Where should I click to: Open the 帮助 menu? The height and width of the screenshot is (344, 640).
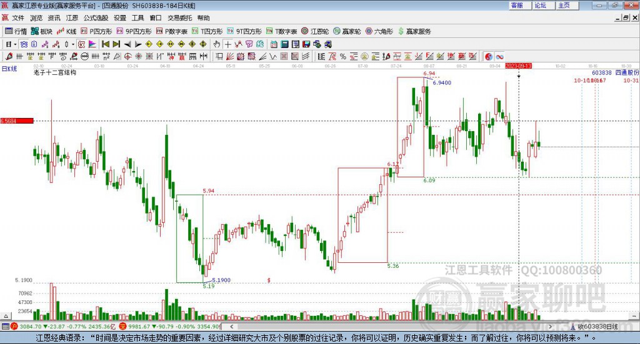click(203, 18)
